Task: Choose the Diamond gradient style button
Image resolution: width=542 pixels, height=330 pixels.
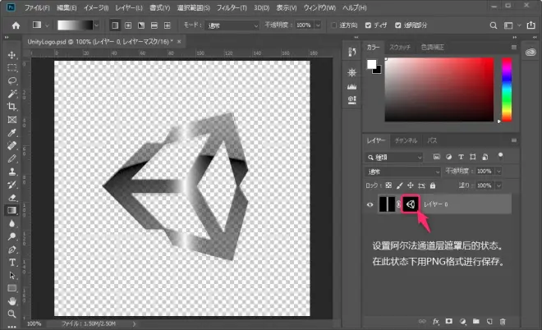Action: pyautogui.click(x=168, y=25)
